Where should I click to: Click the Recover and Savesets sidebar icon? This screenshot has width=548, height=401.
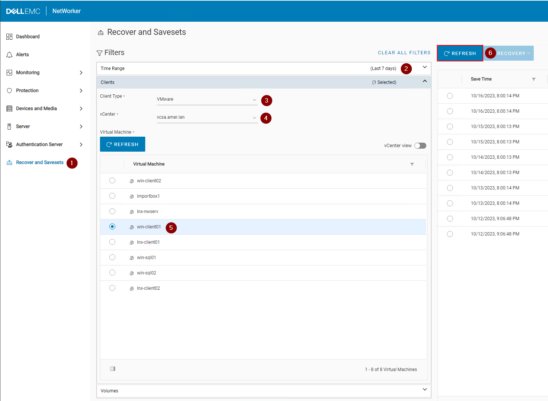point(9,162)
